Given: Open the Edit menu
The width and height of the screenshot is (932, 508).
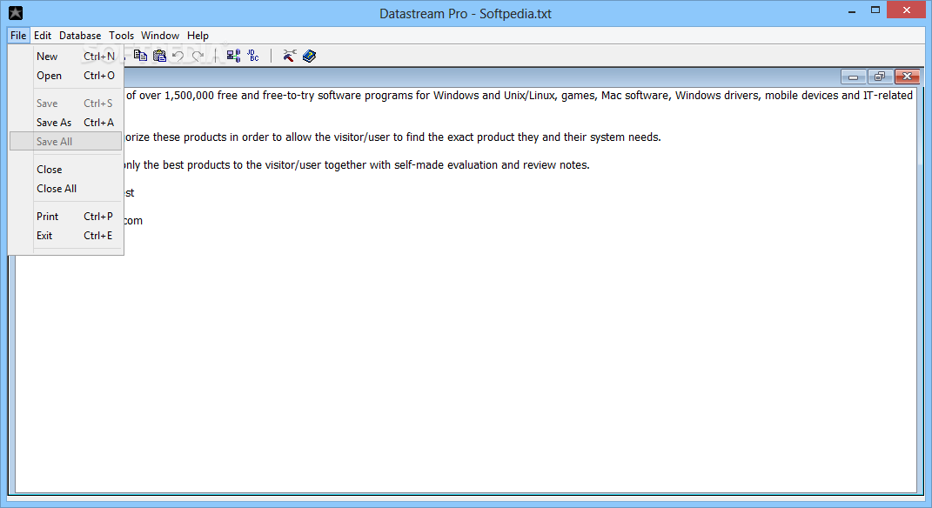Looking at the screenshot, I should [x=42, y=36].
